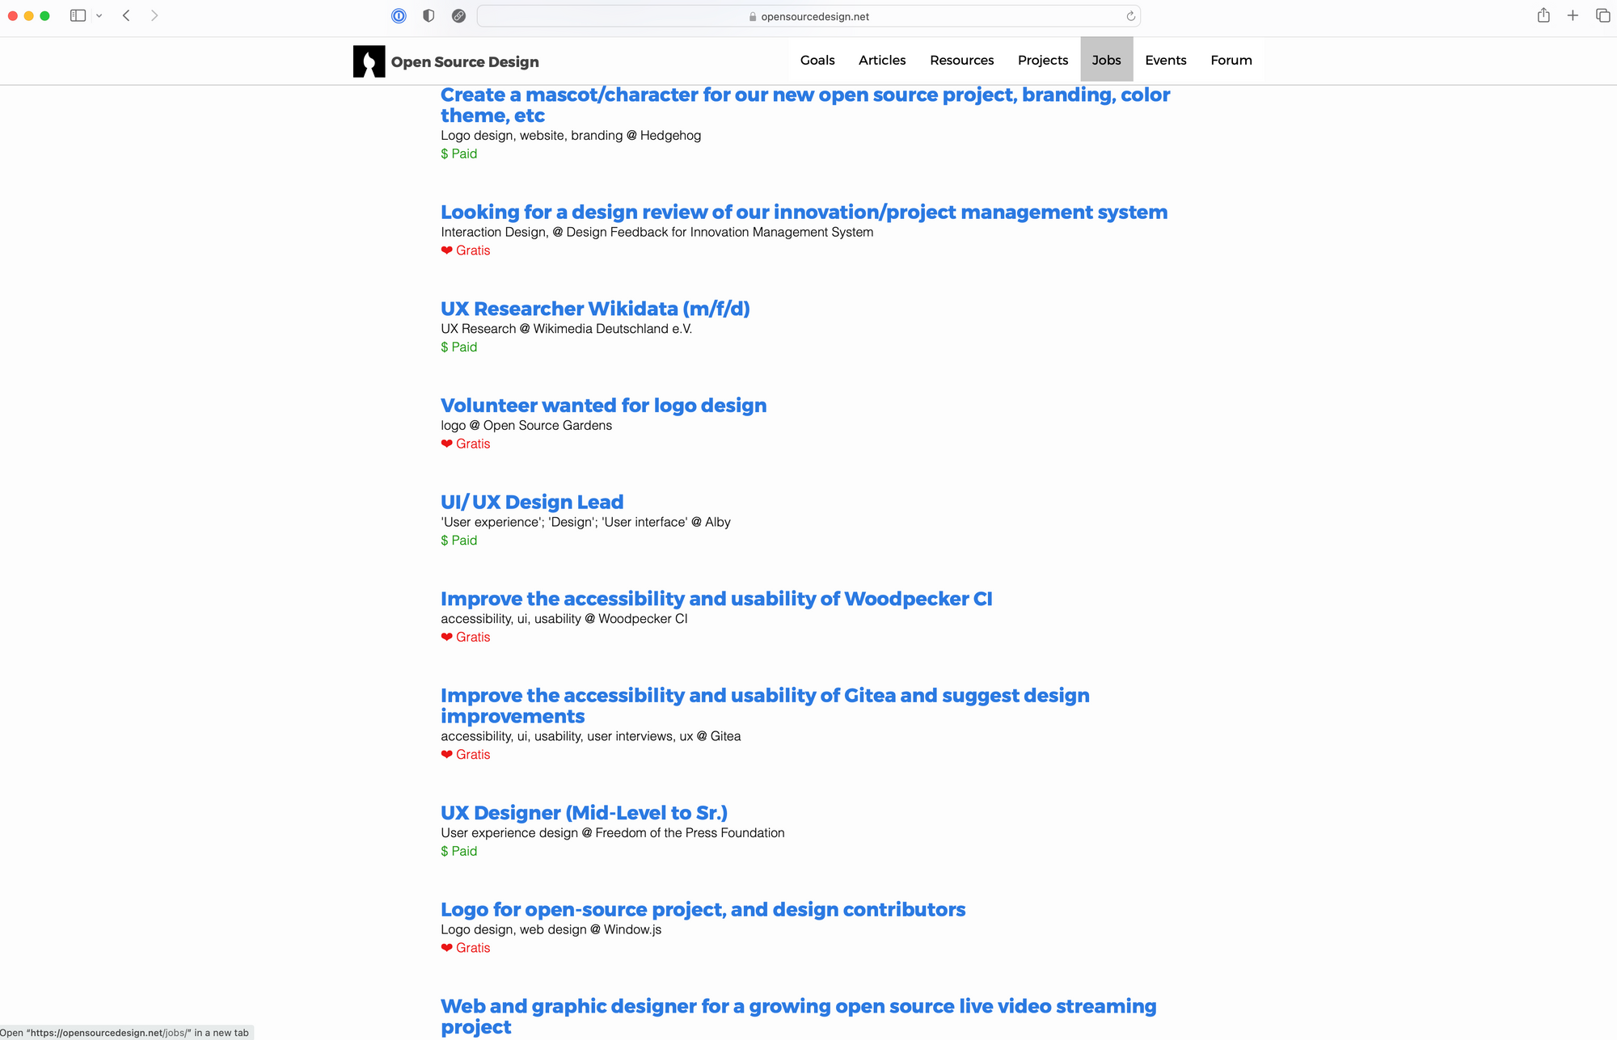Open the Share menu icon
The width and height of the screenshot is (1617, 1040).
1543,15
